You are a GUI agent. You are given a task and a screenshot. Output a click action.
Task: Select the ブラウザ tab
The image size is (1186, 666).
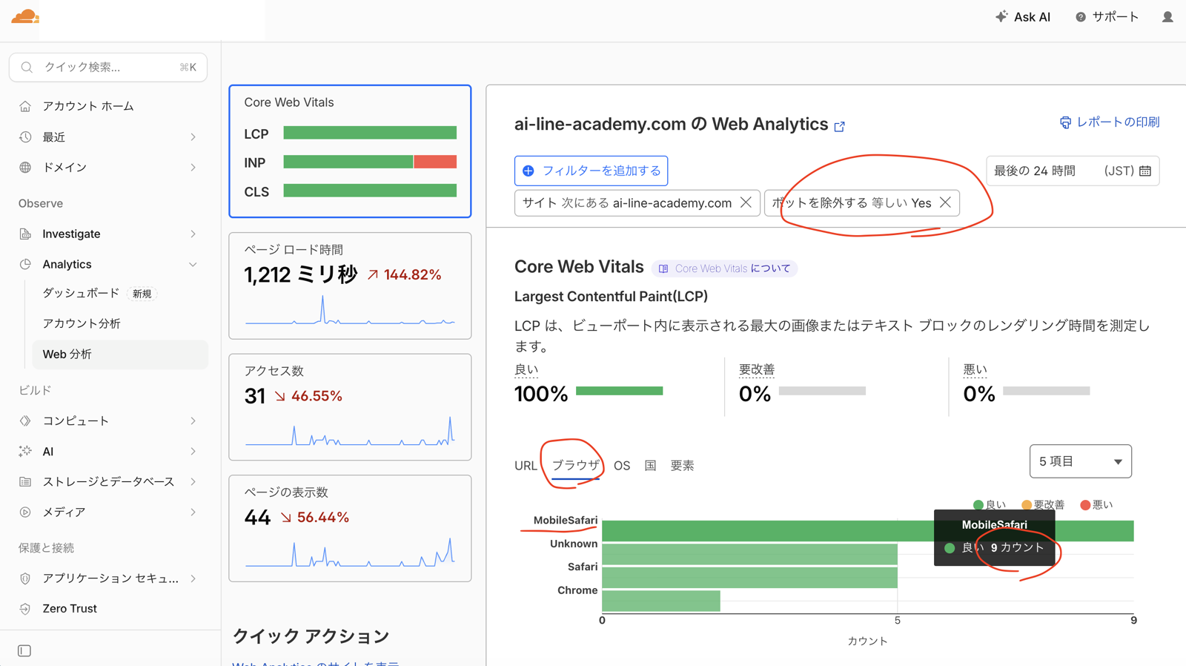coord(575,466)
